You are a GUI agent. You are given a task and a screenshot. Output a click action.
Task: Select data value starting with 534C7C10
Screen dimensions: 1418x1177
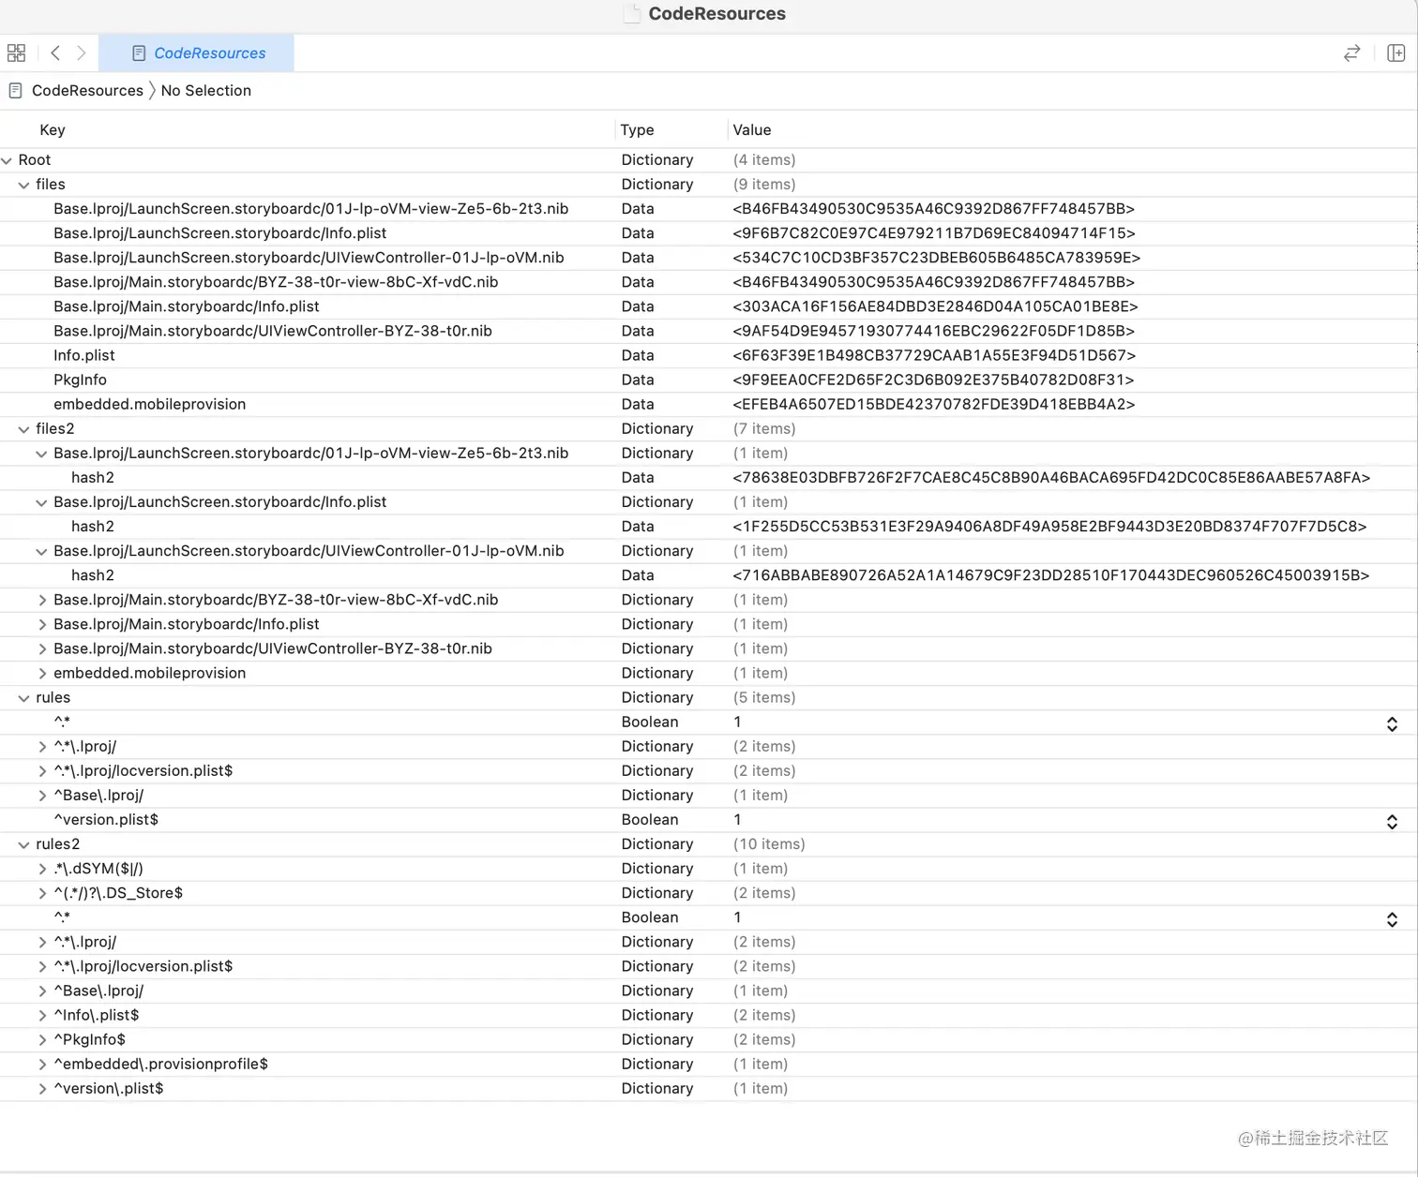click(936, 258)
